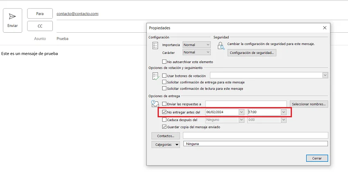Uncheck No entregar antes del
This screenshot has width=348, height=190.
[164, 112]
